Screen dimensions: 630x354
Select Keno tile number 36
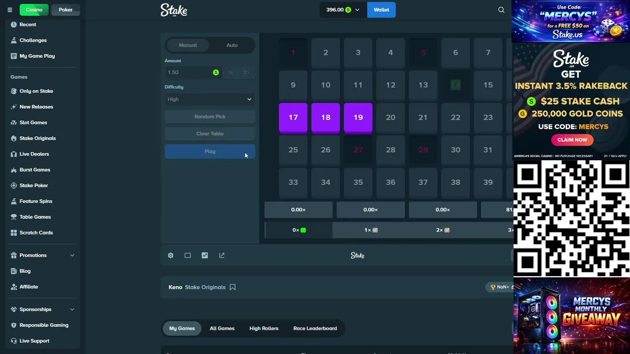(391, 182)
